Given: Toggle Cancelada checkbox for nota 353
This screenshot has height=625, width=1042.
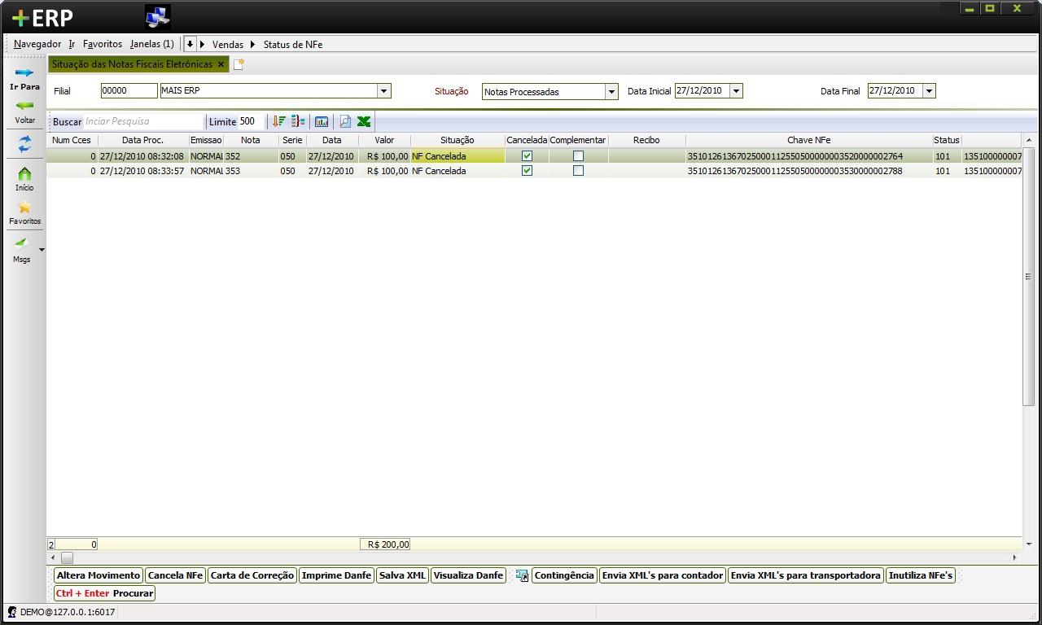Looking at the screenshot, I should pyautogui.click(x=527, y=171).
